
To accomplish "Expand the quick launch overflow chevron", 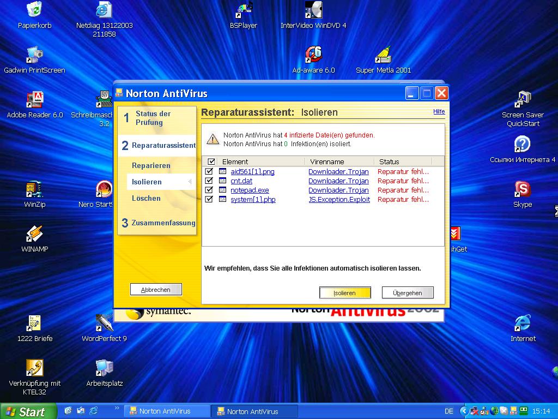I will pyautogui.click(x=117, y=408).
